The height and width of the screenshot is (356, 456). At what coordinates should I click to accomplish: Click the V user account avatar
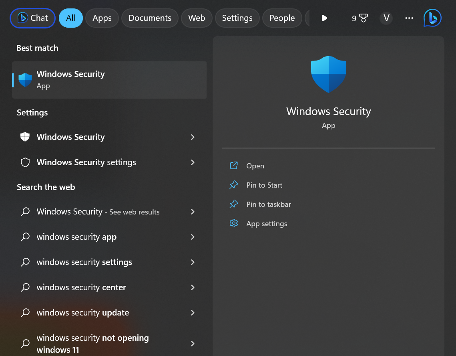[386, 18]
